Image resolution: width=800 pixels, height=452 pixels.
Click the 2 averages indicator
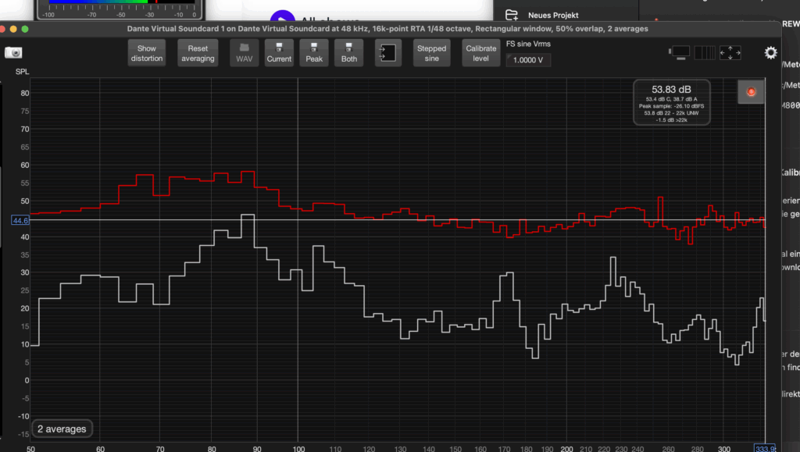click(62, 429)
